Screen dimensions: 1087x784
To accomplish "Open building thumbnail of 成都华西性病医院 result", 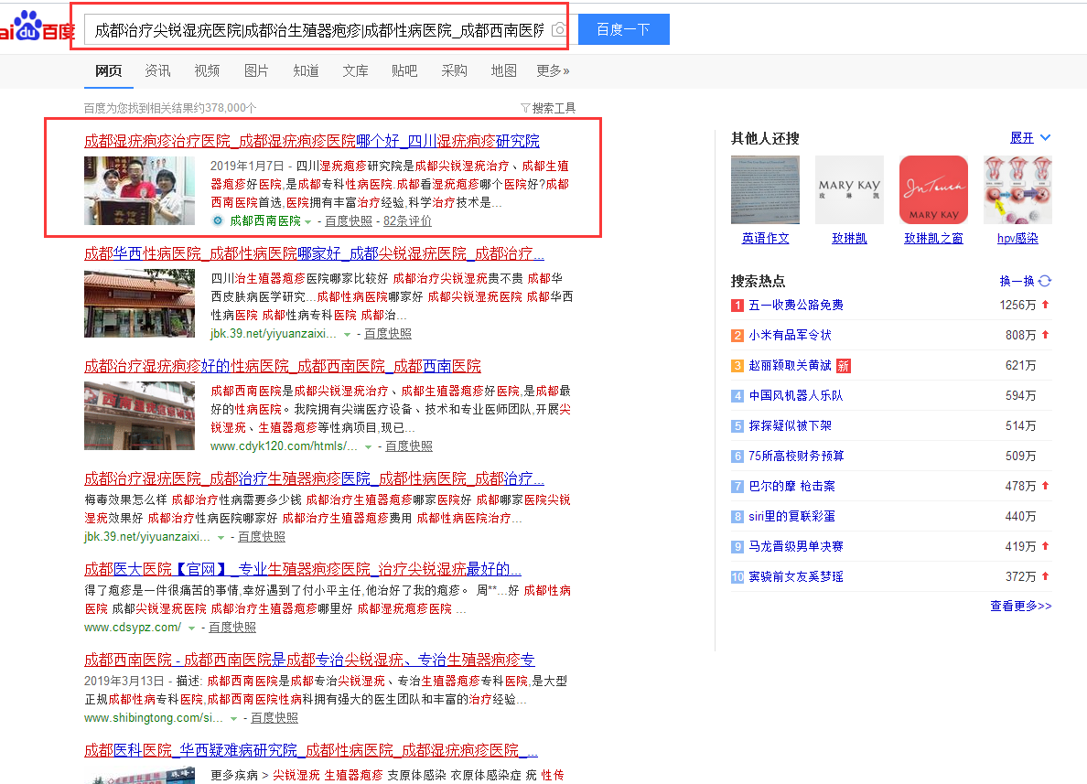I will pyautogui.click(x=139, y=303).
